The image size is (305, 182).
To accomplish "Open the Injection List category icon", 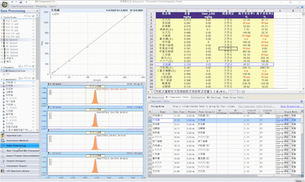I will pyautogui.click(x=3, y=135).
